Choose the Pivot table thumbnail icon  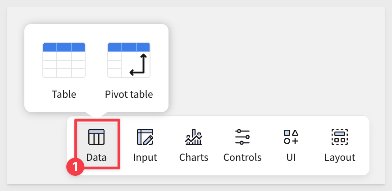[129, 60]
